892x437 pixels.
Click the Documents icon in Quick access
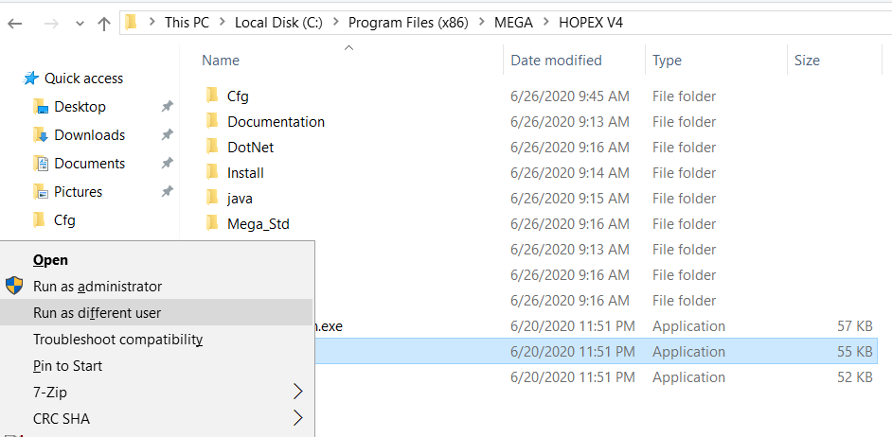click(x=40, y=164)
